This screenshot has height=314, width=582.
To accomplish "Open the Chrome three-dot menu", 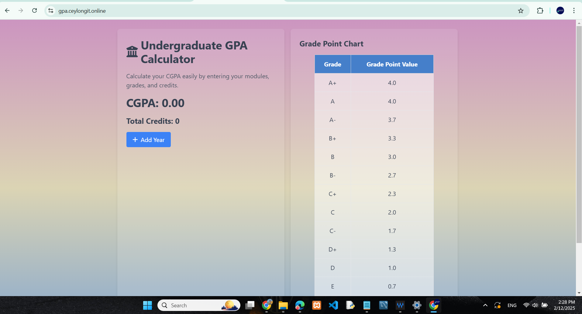I will 574,11.
